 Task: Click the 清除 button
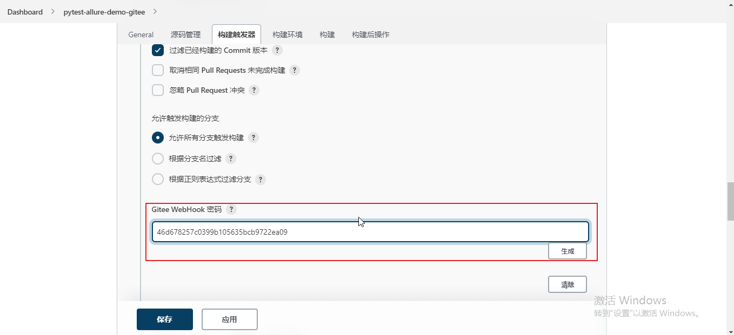[568, 284]
